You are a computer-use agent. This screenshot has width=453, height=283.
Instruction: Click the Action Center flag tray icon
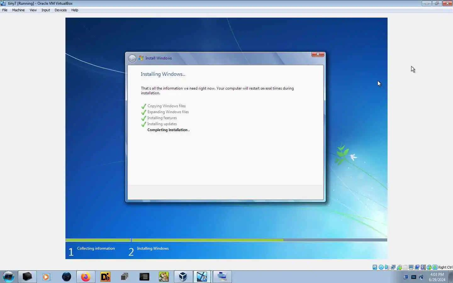coord(406,277)
